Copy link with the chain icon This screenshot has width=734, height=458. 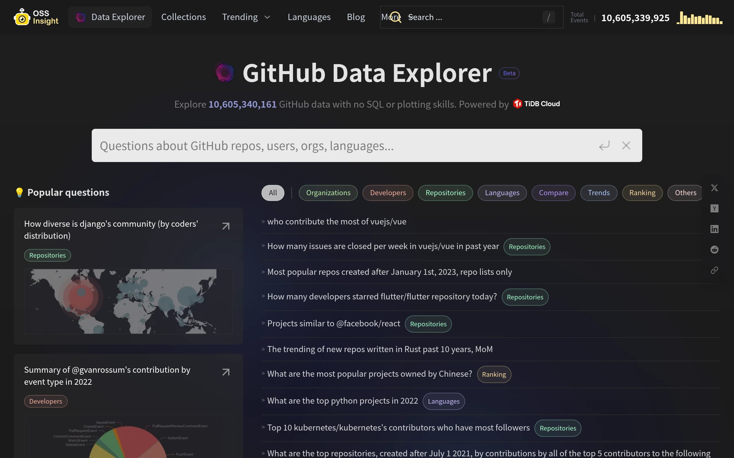point(714,270)
